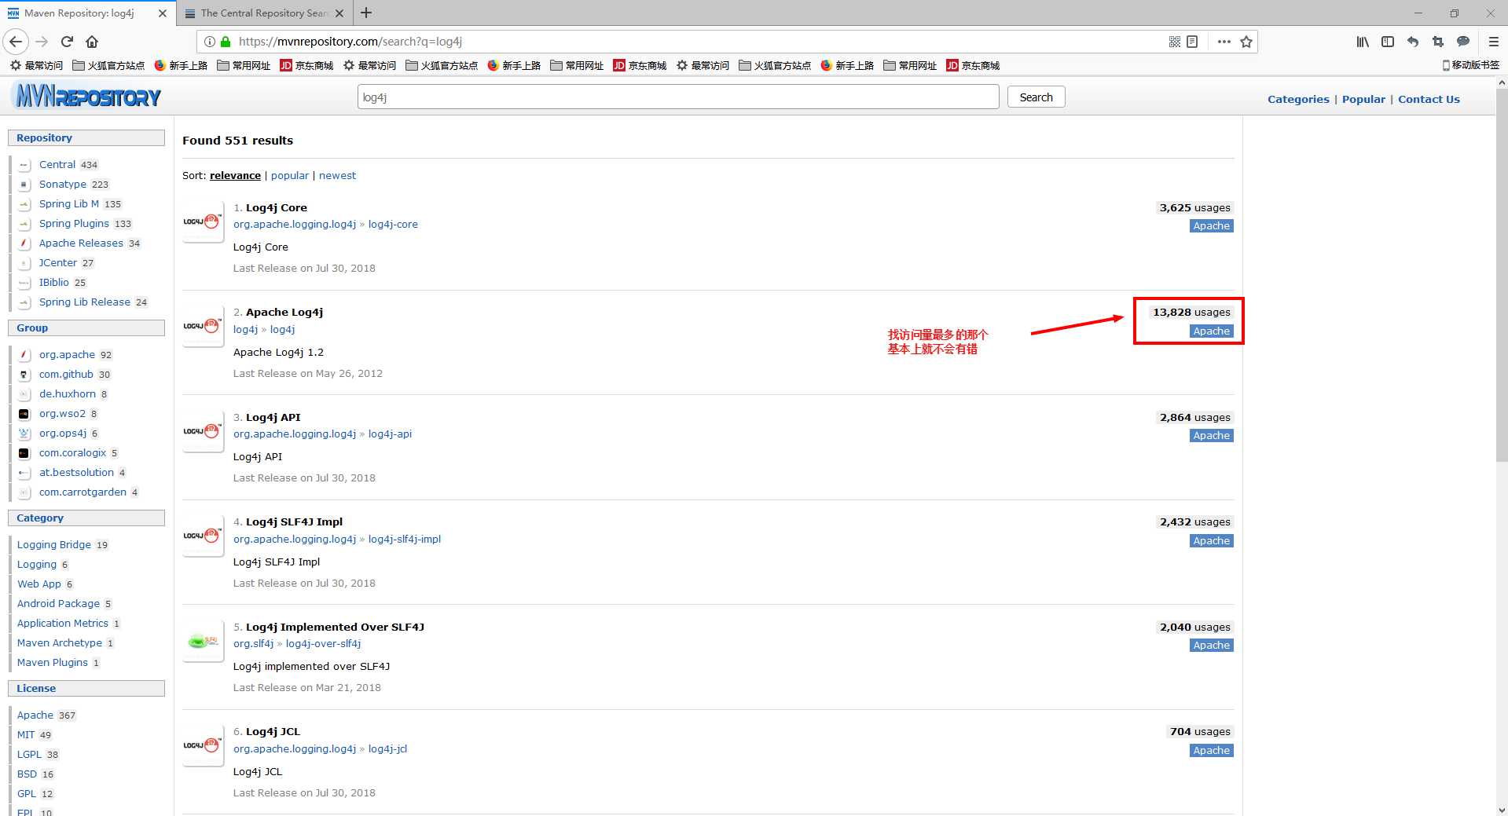Open the 13,828 usages link
Viewport: 1508px width, 816px height.
pos(1191,312)
